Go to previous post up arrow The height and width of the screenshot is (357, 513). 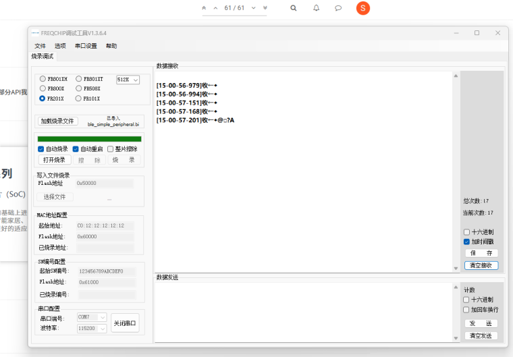(x=216, y=8)
